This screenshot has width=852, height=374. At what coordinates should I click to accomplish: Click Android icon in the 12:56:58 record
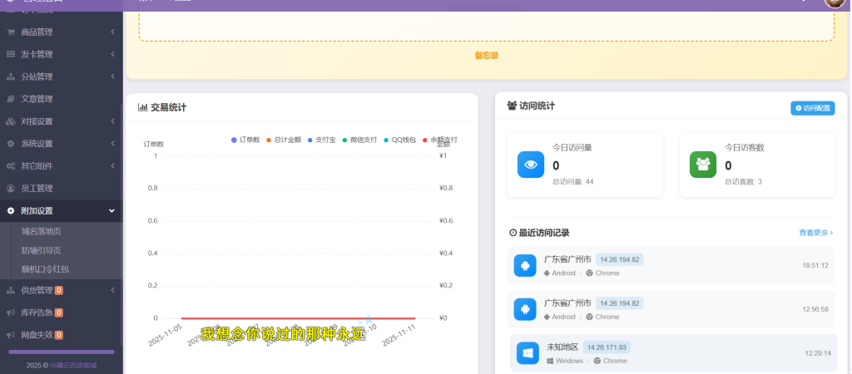[x=525, y=309]
